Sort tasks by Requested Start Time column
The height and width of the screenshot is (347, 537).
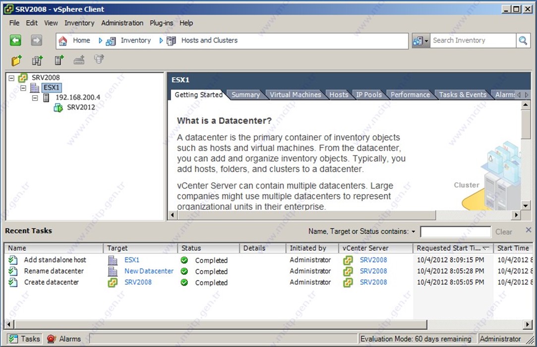click(452, 248)
